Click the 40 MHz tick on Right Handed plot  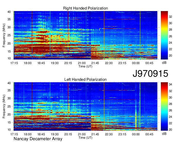click(9, 12)
